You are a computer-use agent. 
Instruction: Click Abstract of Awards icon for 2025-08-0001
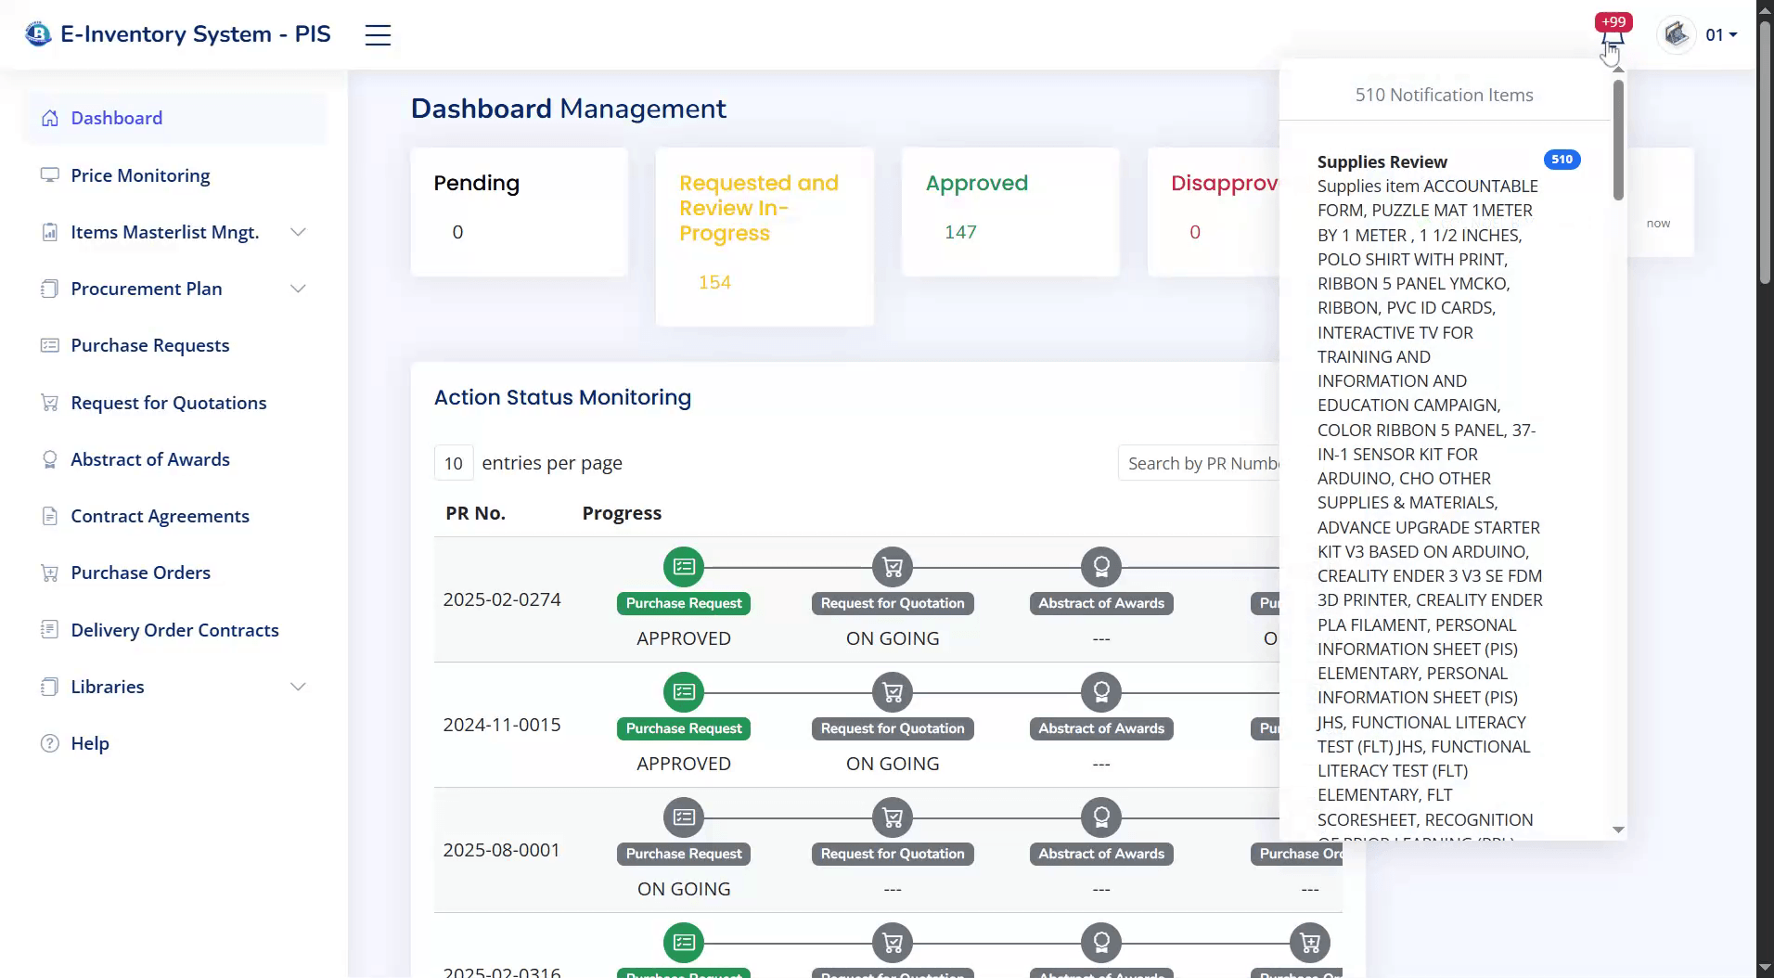[x=1101, y=817]
